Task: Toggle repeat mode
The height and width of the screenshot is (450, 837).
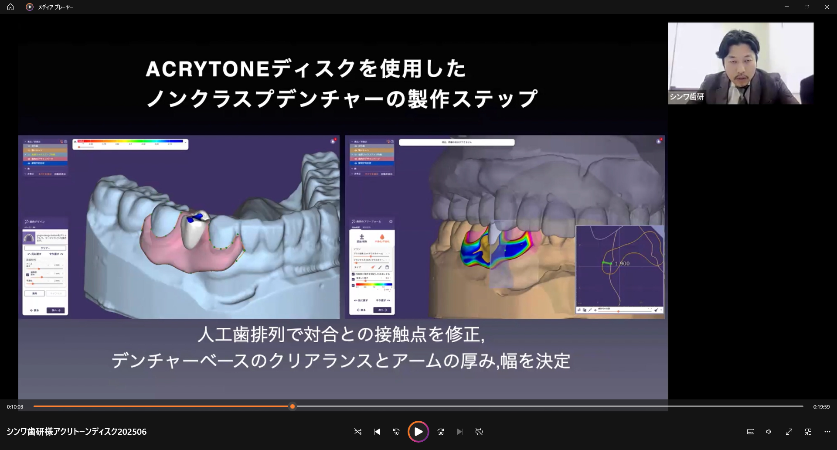Action: point(479,432)
